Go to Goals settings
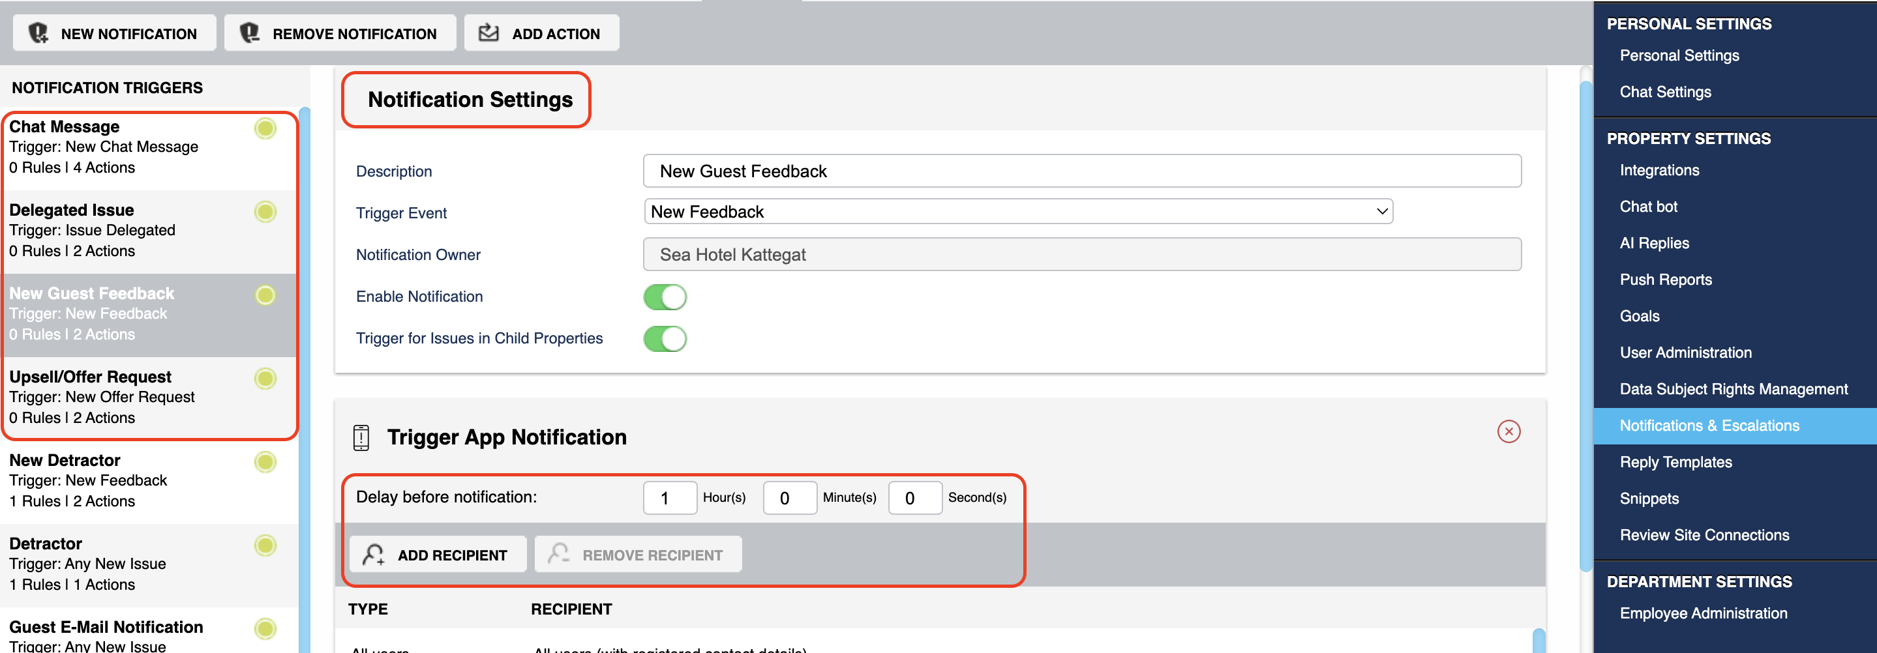The width and height of the screenshot is (1877, 653). tap(1640, 316)
